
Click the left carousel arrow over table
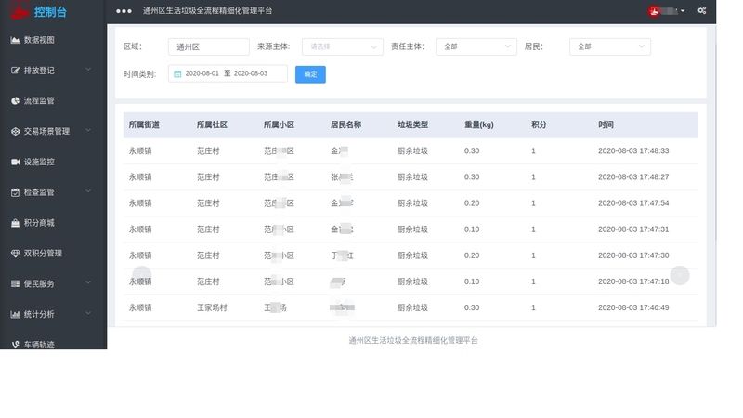(x=142, y=275)
